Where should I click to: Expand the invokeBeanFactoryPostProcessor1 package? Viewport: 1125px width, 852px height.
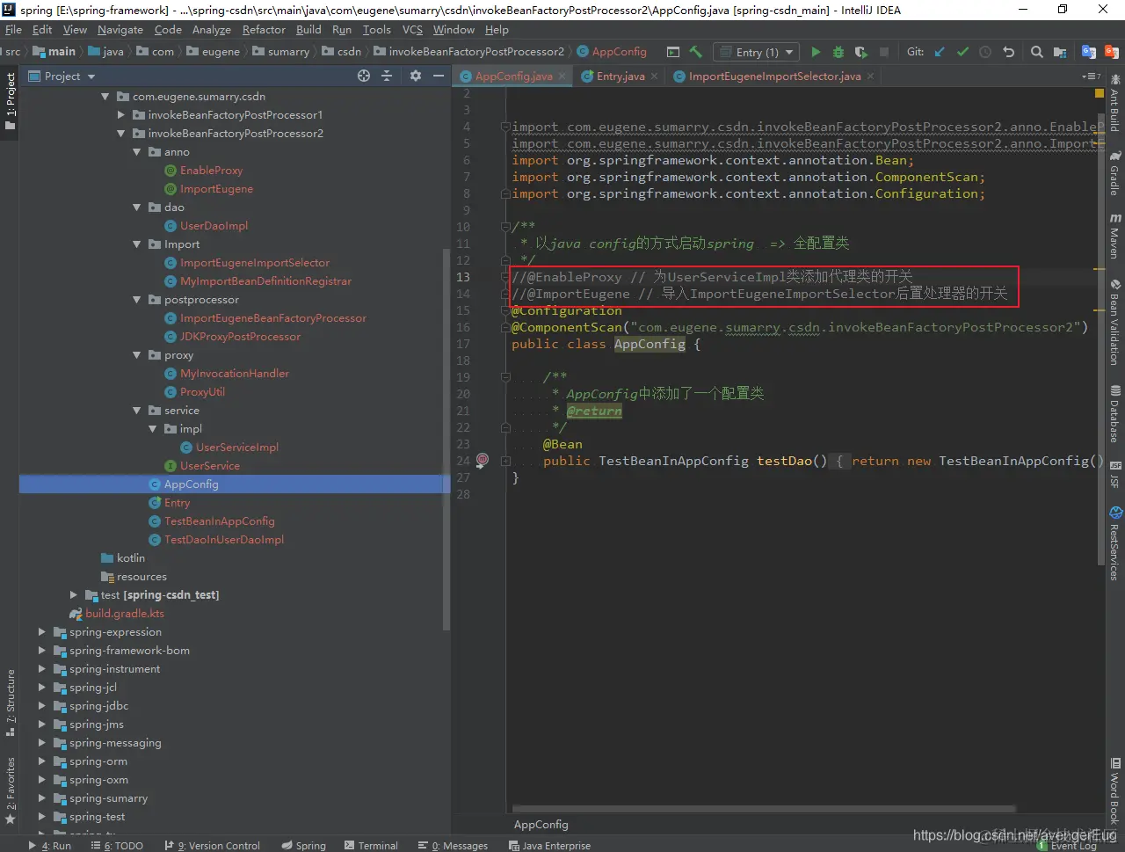[121, 115]
